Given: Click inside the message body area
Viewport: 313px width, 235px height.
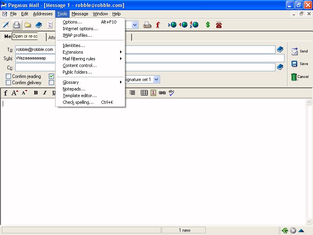Looking at the screenshot, I should 153,161.
